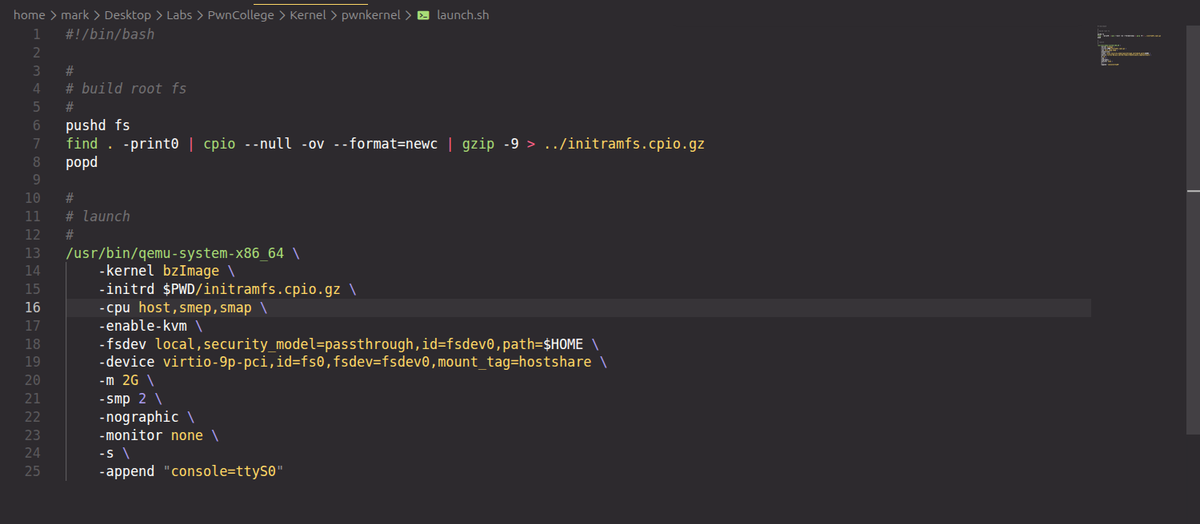Click line number 7 in the gutter
The image size is (1200, 524).
point(36,144)
